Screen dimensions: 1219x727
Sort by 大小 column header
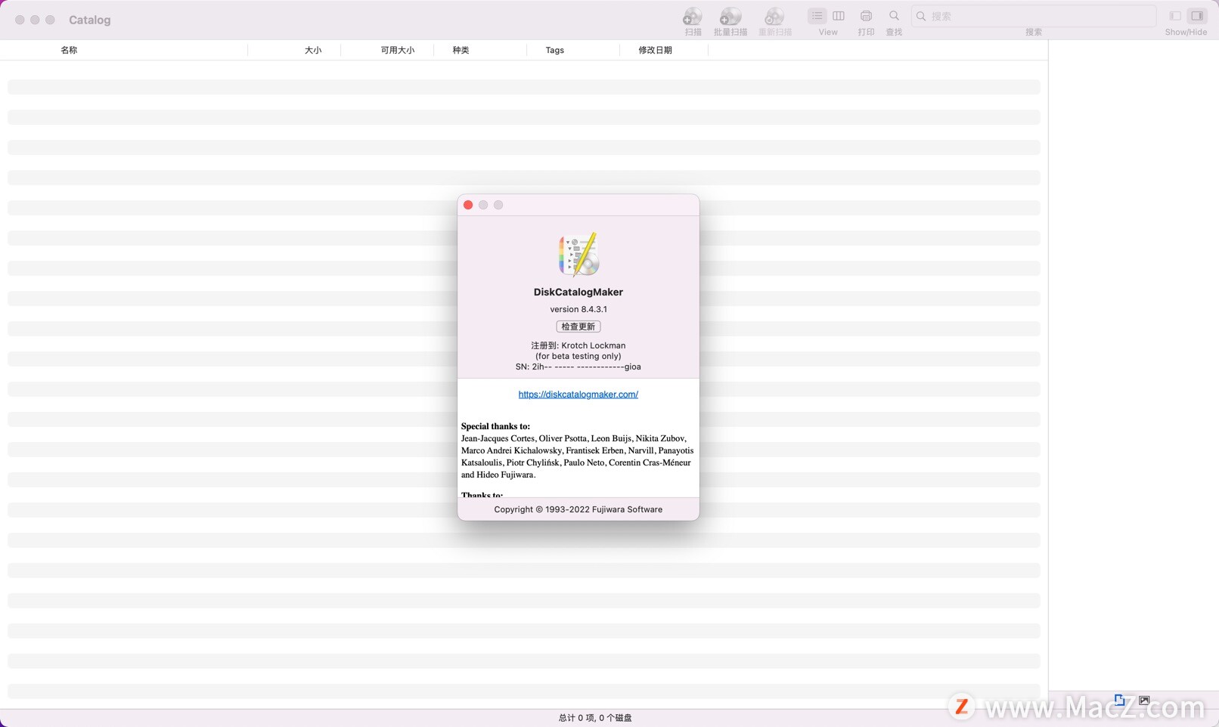point(313,50)
